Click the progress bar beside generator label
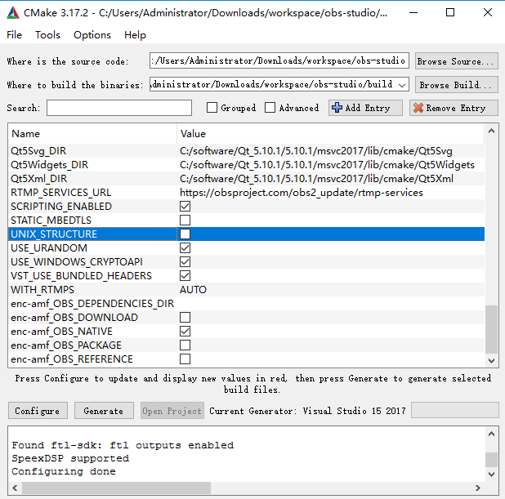Screen dimensions: 505x499 point(455,410)
